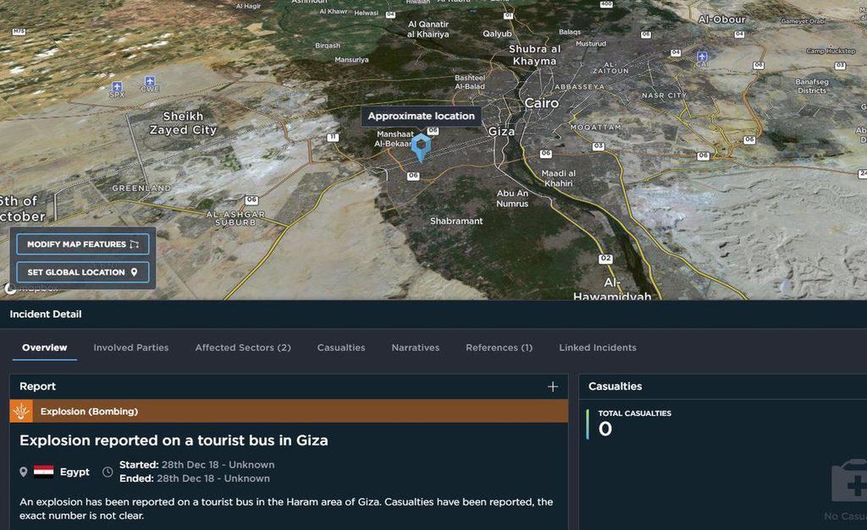This screenshot has width=867, height=530.
Task: Click the Mapbox logo on the map
Action: pos(30,288)
